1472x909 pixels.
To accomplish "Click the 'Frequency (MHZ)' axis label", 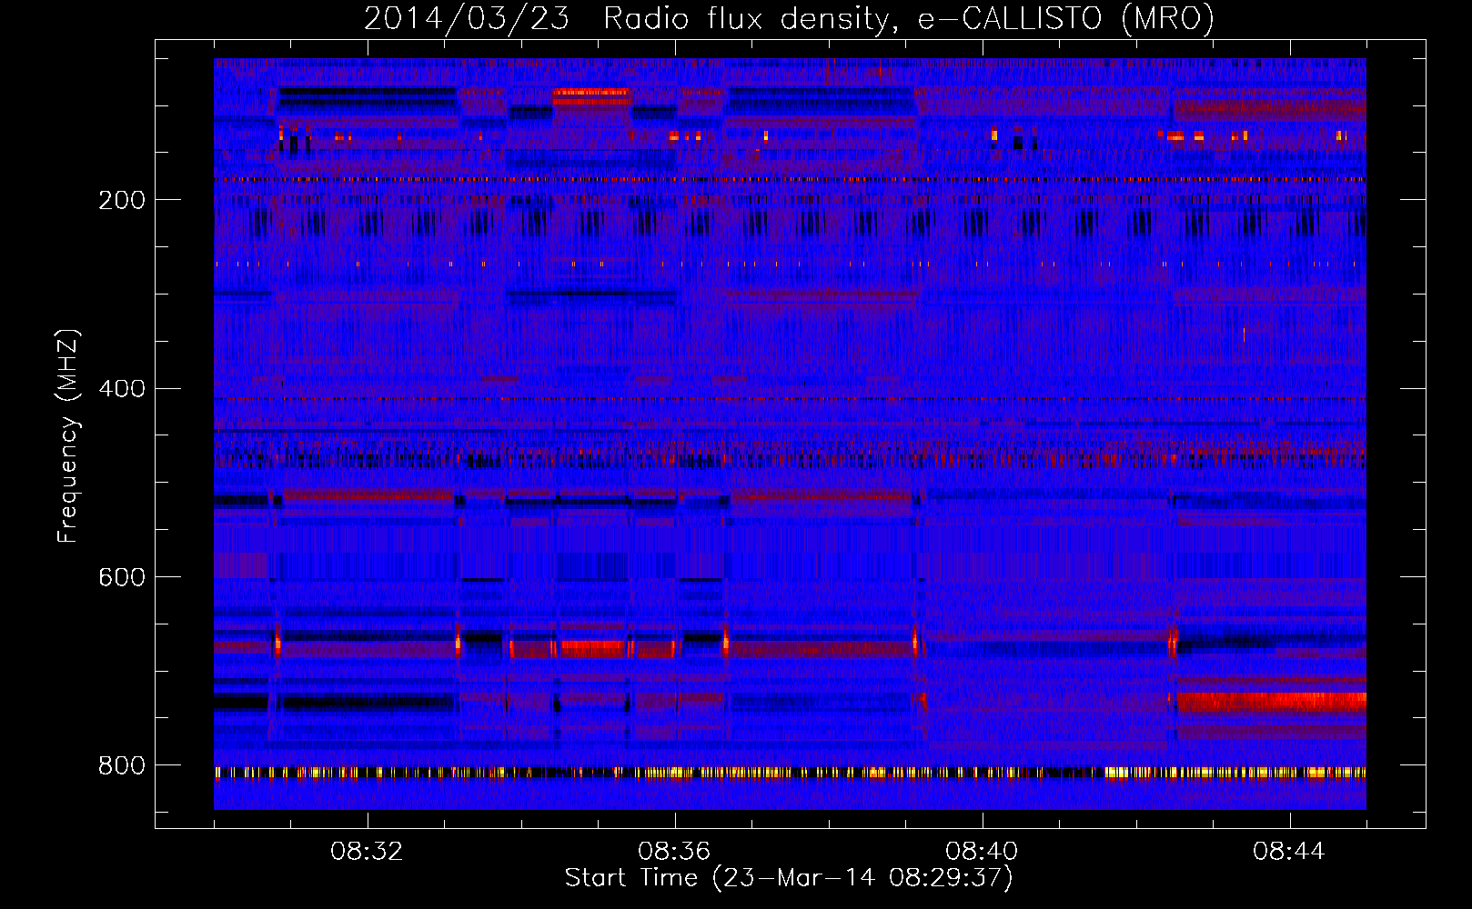I will (x=68, y=435).
